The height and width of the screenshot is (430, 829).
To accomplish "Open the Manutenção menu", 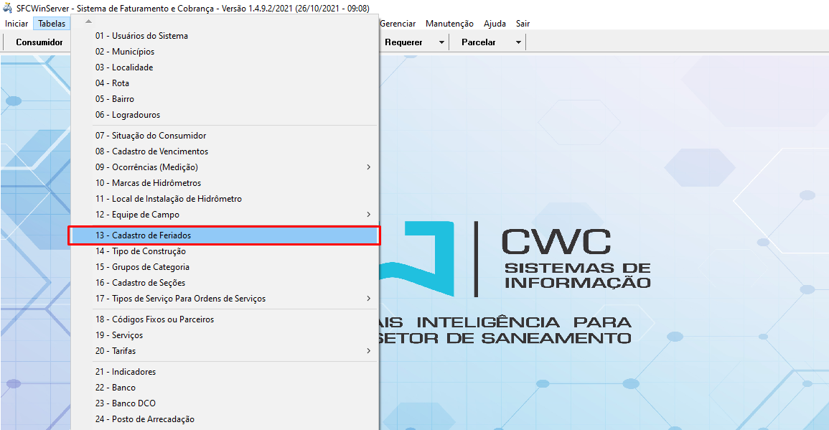I will tap(449, 24).
